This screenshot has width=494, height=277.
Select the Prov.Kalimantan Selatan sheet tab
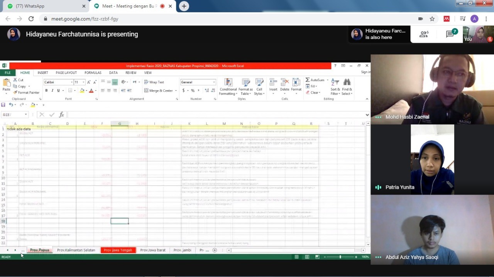[x=76, y=250]
